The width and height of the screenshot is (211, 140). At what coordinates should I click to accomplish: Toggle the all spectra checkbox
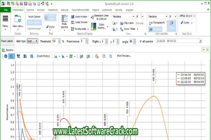[141, 41]
